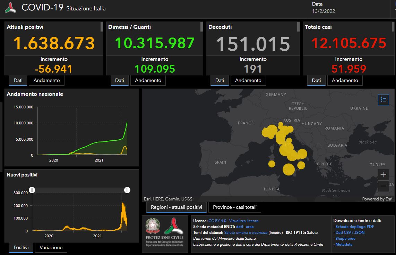Open the Scheda riepilogo PDF link
This screenshot has width=396, height=255.
click(351, 227)
